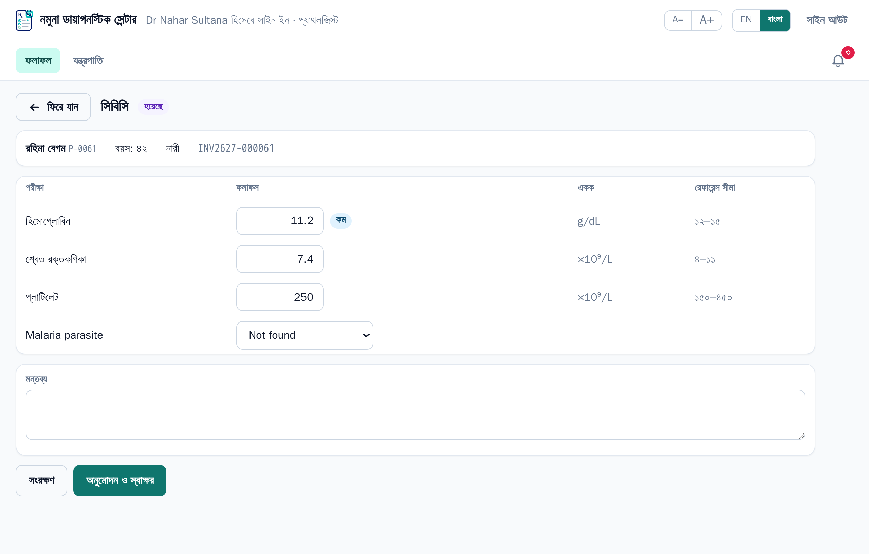The image size is (869, 554).
Task: Click অনুমোদন ও স্বাক্ষর button
Action: (120, 481)
